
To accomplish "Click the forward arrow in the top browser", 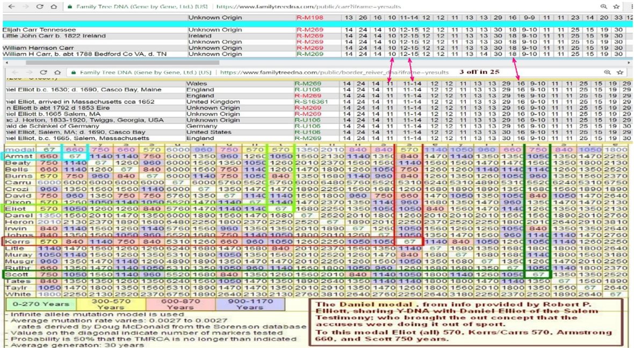I will pyautogui.click(x=26, y=6).
